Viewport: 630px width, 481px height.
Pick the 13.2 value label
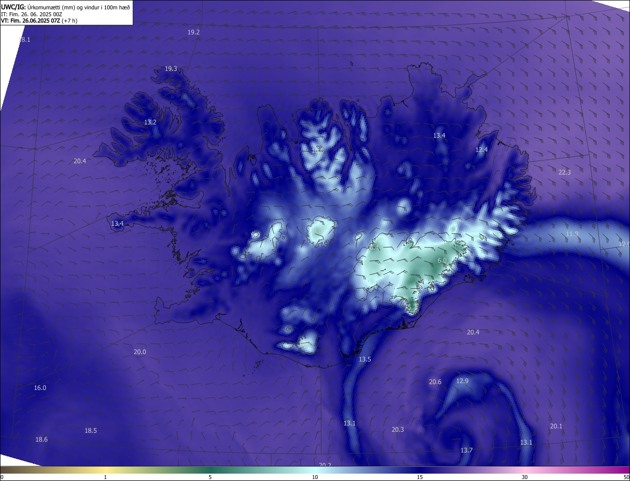[150, 122]
